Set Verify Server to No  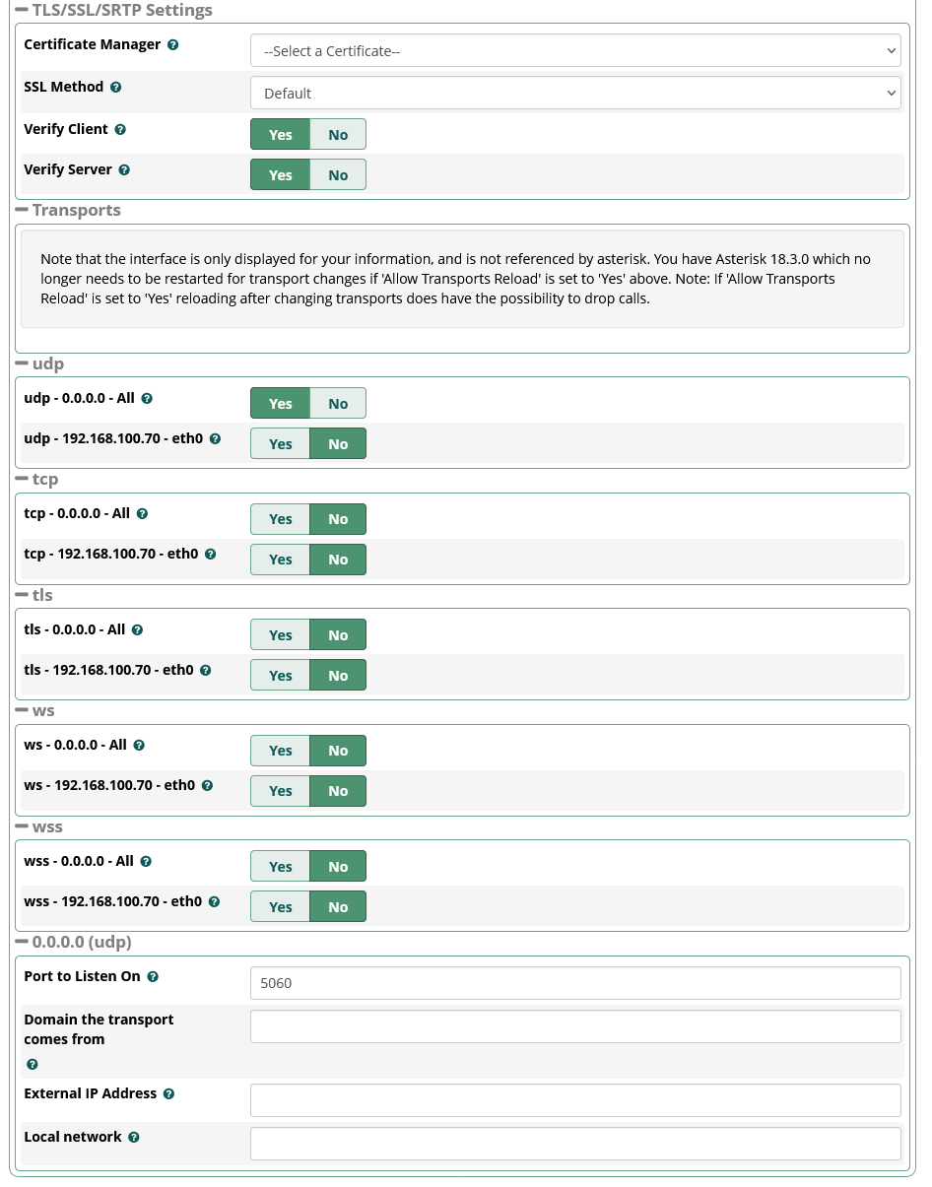pos(338,175)
